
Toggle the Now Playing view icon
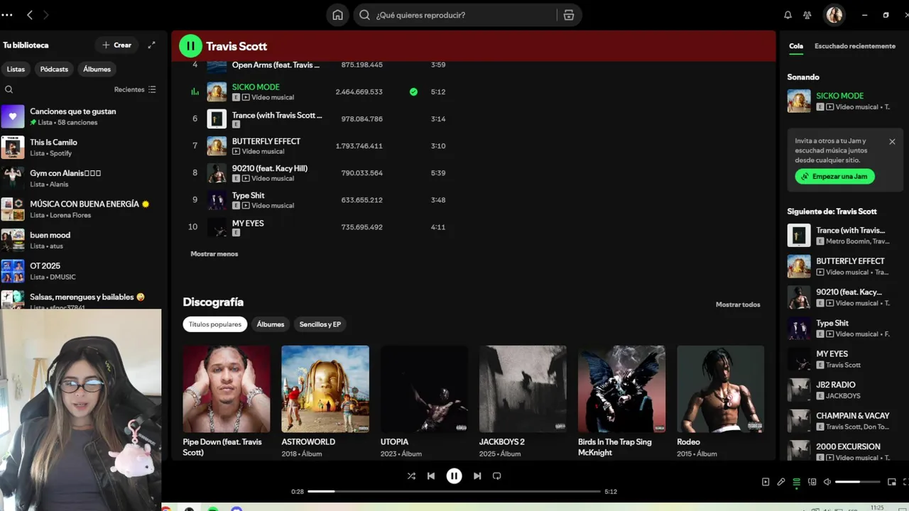pyautogui.click(x=766, y=482)
